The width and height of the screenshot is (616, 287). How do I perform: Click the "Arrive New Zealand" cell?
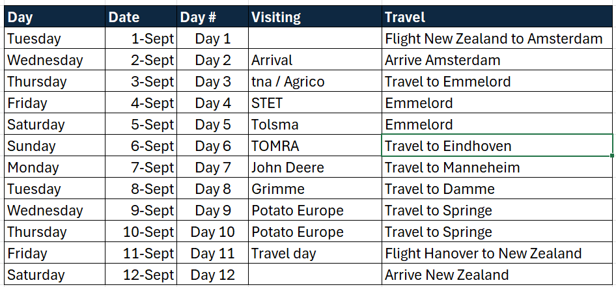[x=497, y=275]
